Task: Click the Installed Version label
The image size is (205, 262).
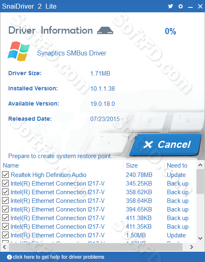Action: [x=33, y=88]
